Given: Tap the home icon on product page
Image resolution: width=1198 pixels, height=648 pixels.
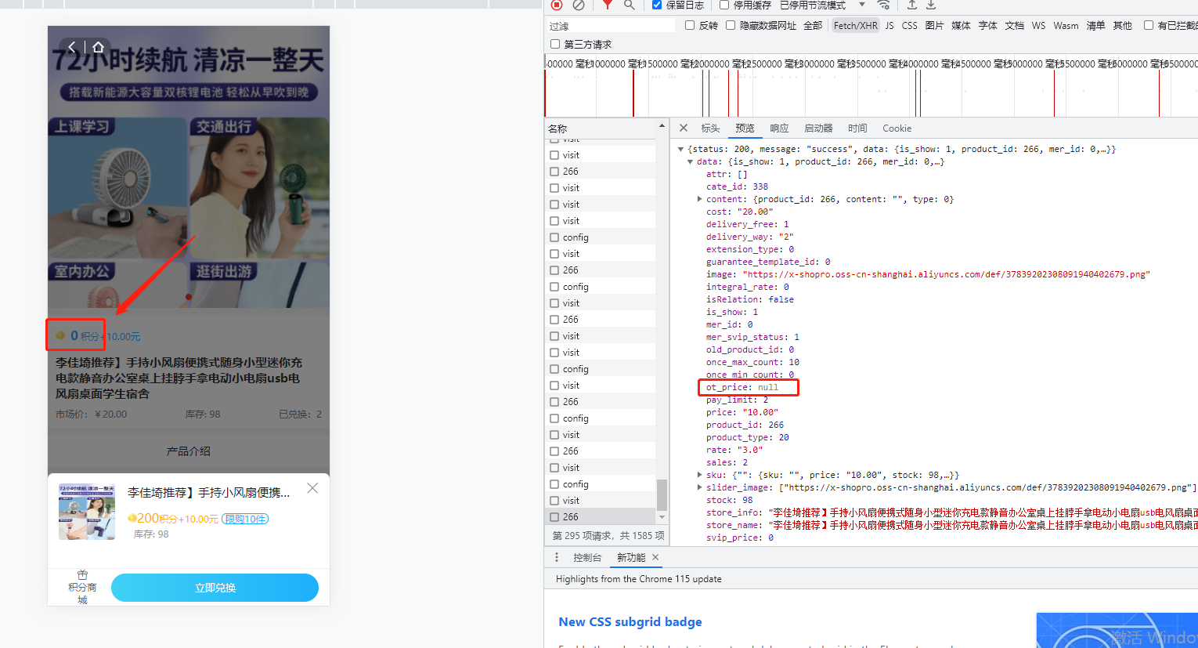Looking at the screenshot, I should 98,47.
